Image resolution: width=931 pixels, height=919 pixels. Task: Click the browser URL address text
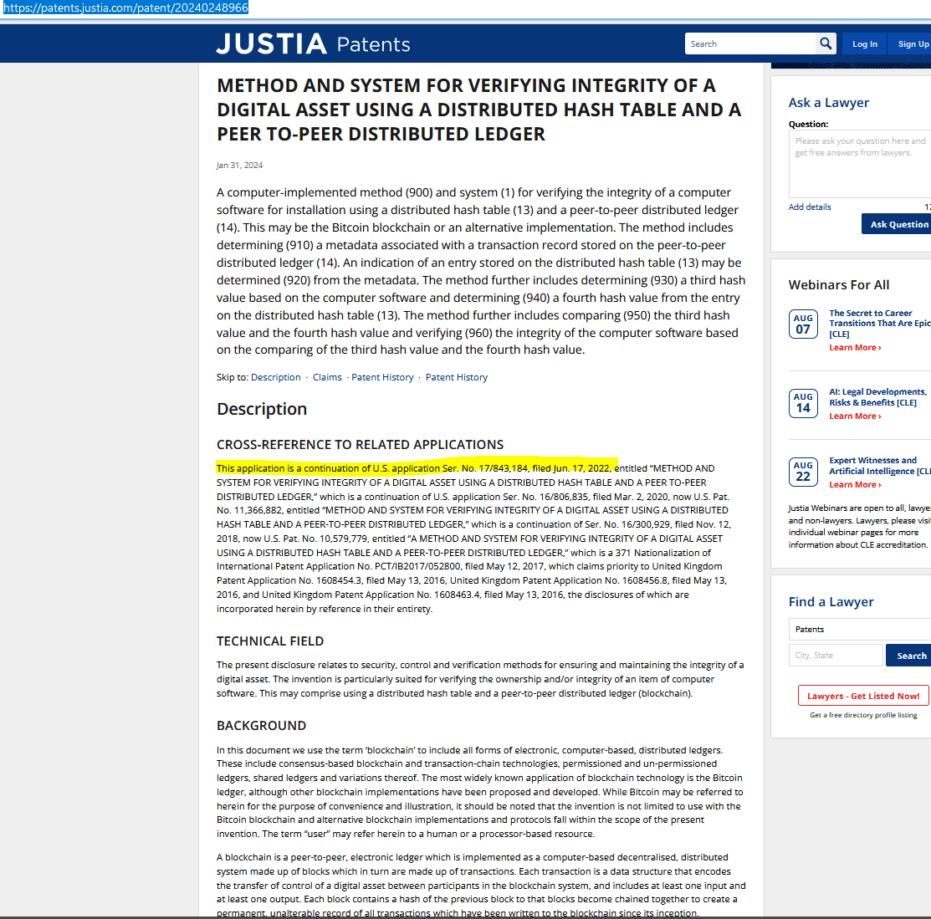point(125,8)
